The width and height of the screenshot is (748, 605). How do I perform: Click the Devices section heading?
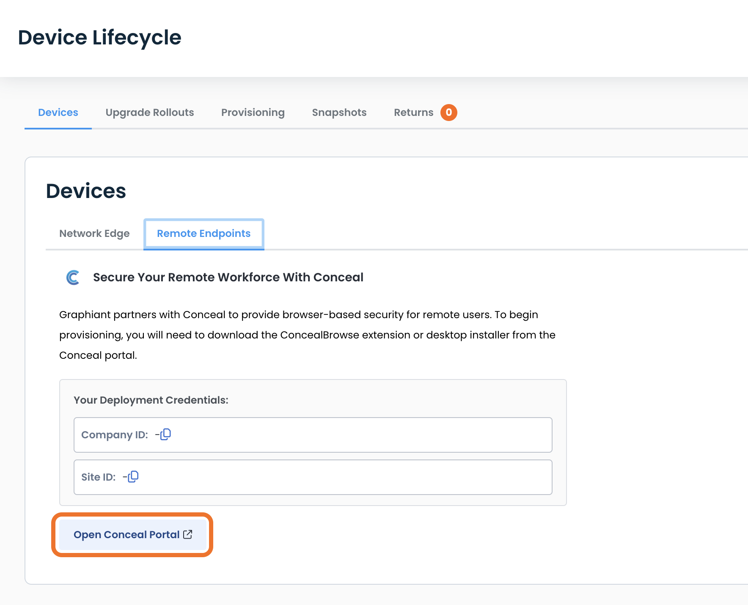(86, 191)
